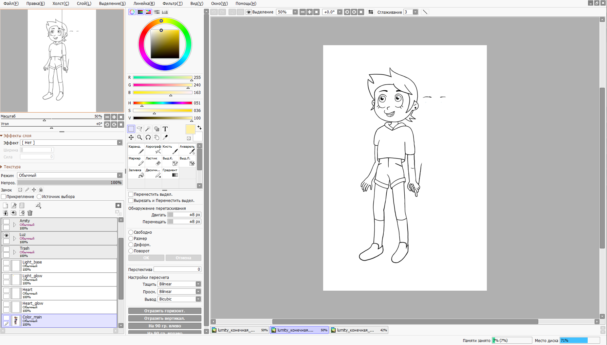Open the Линейка menu

pyautogui.click(x=144, y=4)
